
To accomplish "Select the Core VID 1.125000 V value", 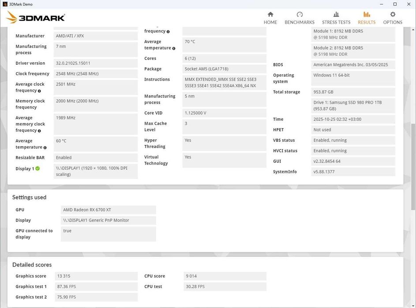I will click(224, 113).
